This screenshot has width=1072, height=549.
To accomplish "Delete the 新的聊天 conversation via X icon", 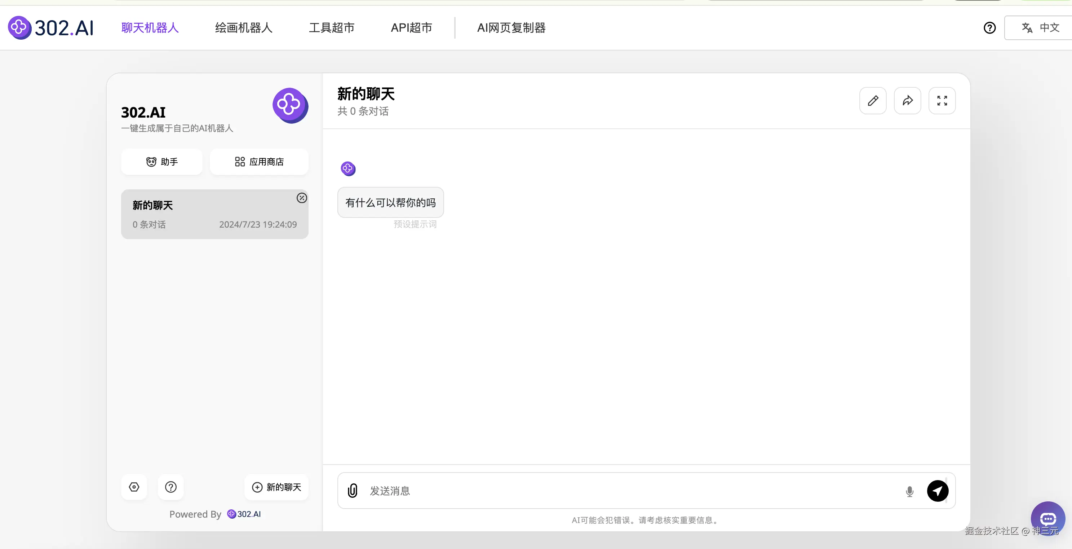I will 302,198.
